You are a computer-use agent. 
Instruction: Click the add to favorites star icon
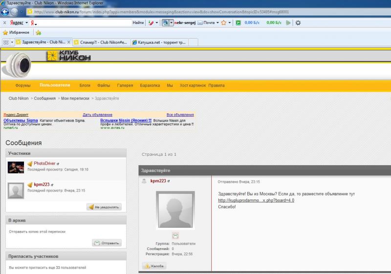coord(39,33)
